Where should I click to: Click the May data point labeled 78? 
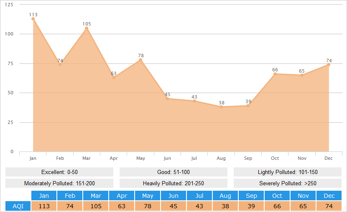click(140, 60)
